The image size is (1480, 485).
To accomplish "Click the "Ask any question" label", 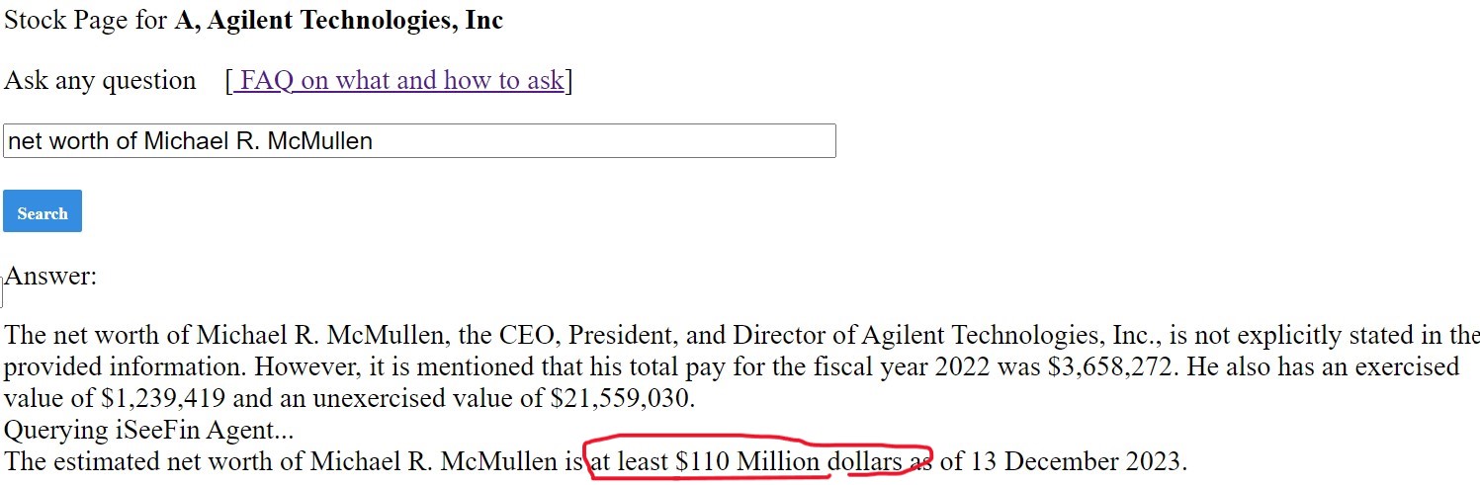I will coord(100,80).
